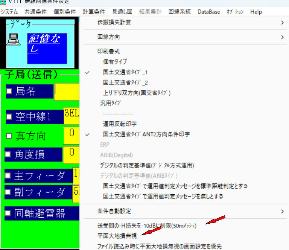Screen dimensions: 289x250
Task: Open the DataBase menu
Action: (x=208, y=12)
